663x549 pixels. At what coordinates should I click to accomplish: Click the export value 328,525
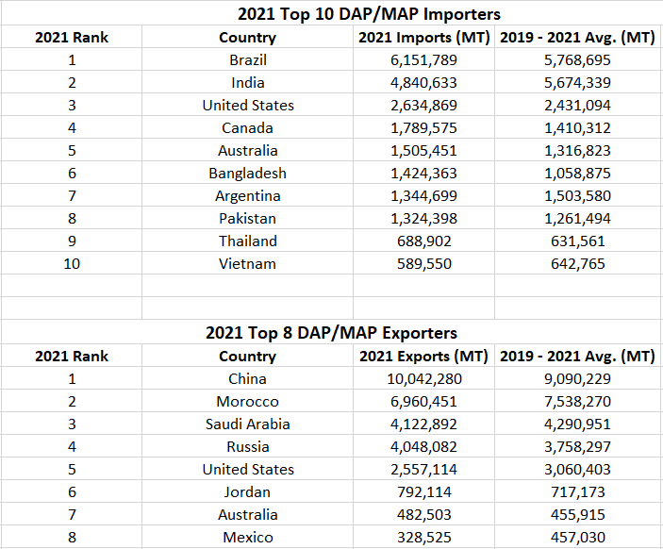pyautogui.click(x=424, y=537)
